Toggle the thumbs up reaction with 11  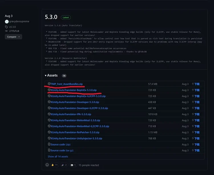(54, 165)
